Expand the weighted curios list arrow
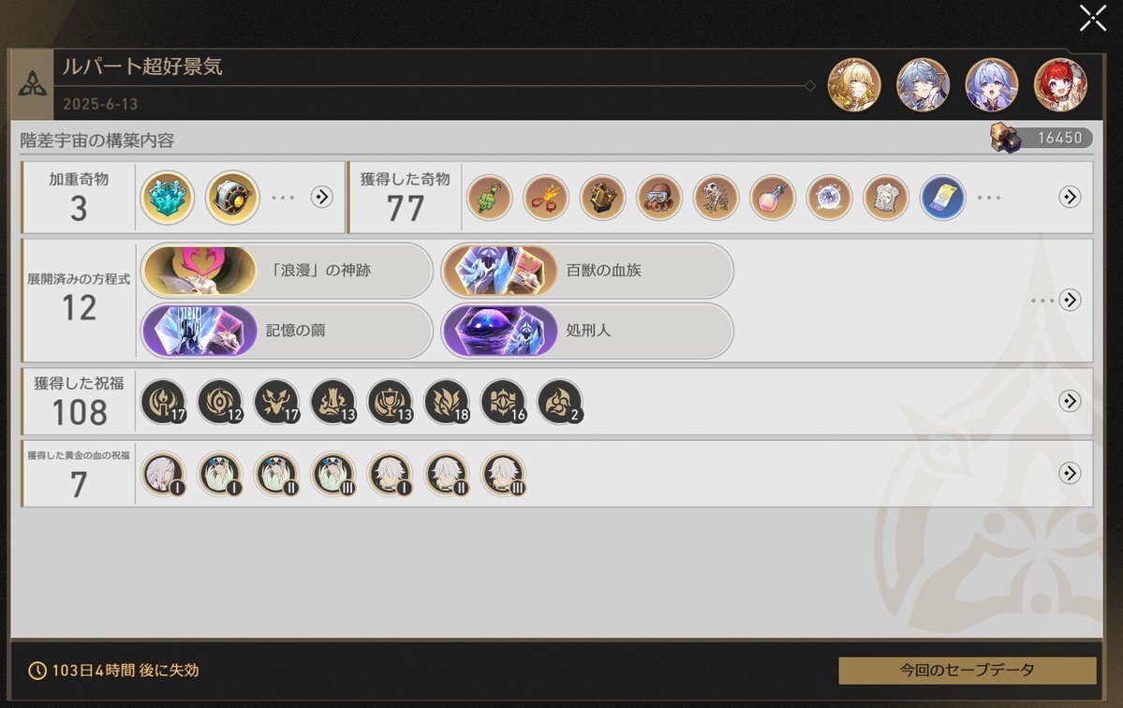This screenshot has height=708, width=1123. click(321, 197)
